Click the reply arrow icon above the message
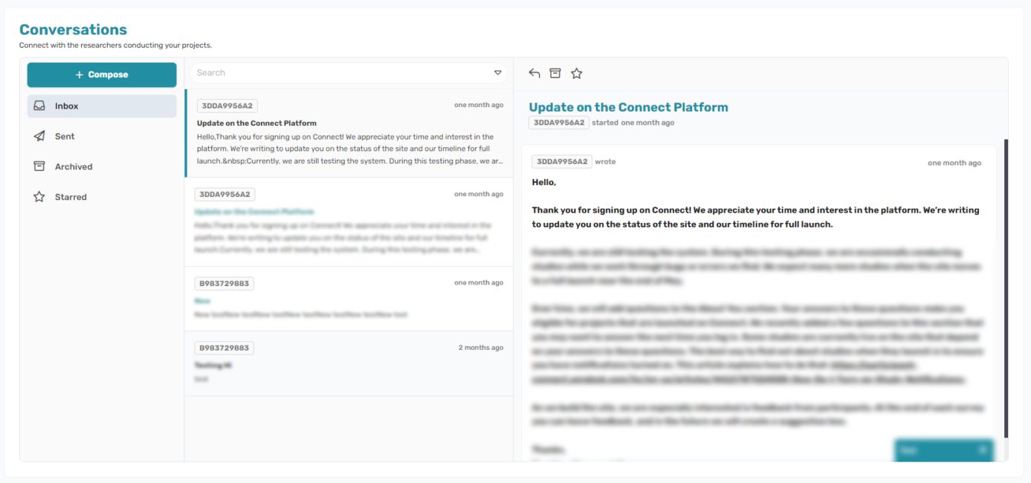The height and width of the screenshot is (483, 1031). (x=534, y=73)
